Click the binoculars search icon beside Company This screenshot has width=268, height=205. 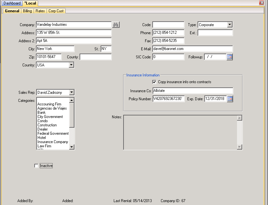tap(116, 24)
